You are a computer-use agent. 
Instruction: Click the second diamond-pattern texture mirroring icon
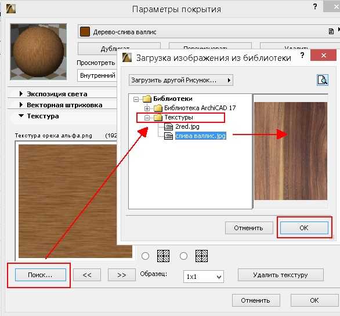pos(201,256)
